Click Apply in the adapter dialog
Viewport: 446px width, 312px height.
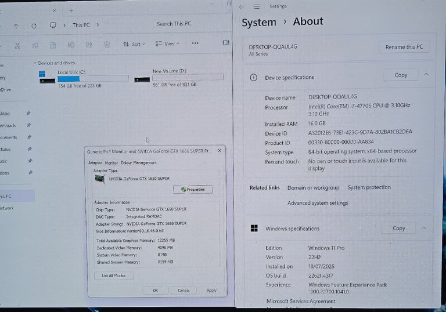click(x=211, y=291)
